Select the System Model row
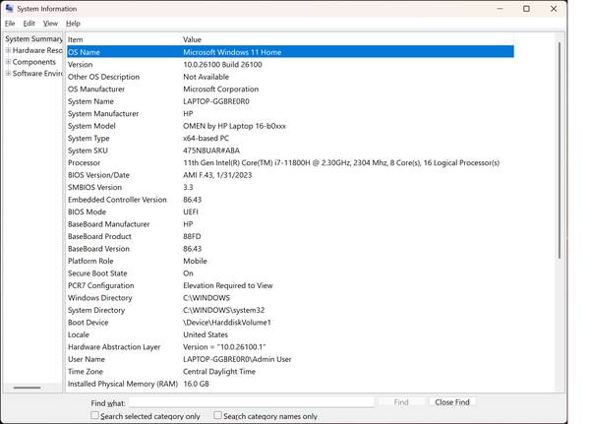The height and width of the screenshot is (424, 590). [x=290, y=126]
